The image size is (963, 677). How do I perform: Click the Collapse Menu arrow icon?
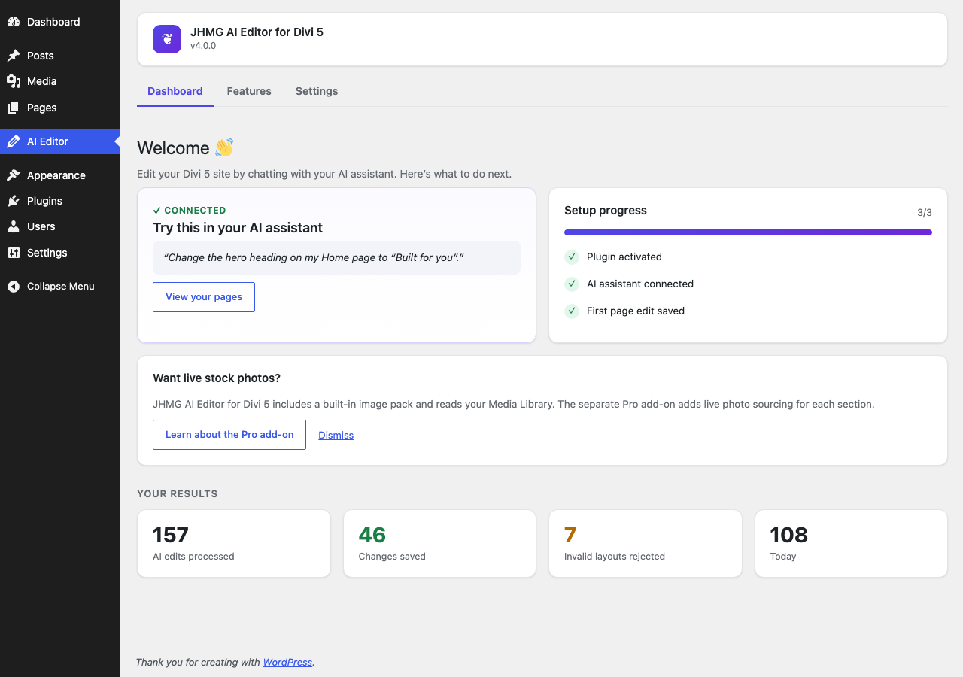(x=14, y=287)
